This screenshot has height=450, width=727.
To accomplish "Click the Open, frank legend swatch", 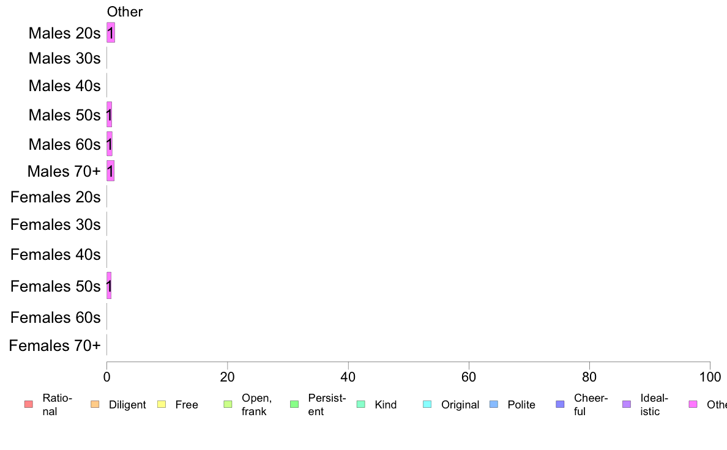I will coord(228,404).
